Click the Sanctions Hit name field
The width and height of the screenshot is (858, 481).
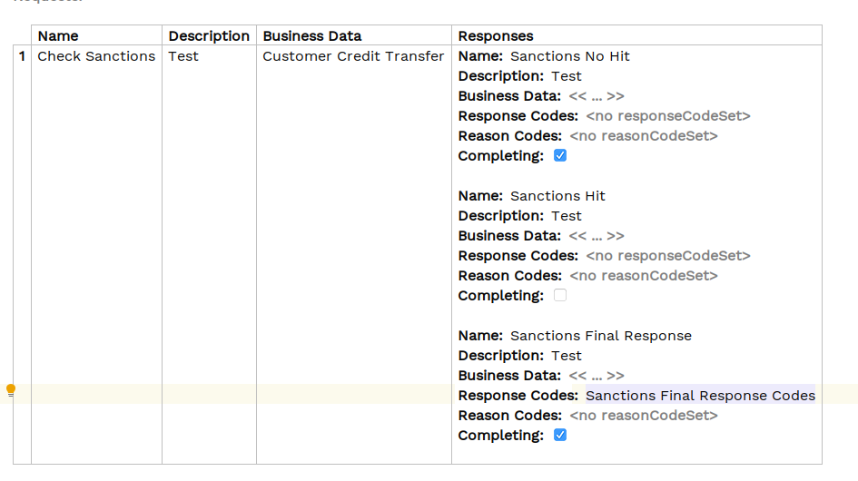point(557,196)
